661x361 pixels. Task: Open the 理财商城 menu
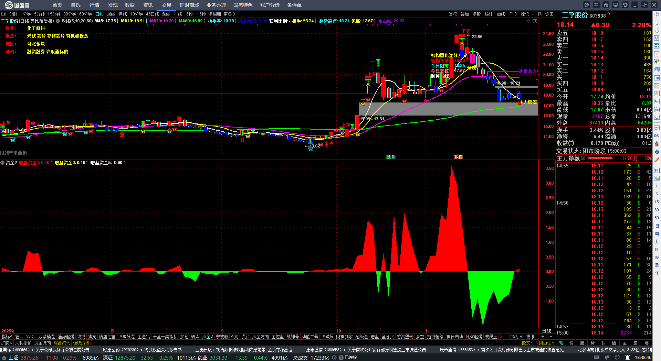coord(189,5)
